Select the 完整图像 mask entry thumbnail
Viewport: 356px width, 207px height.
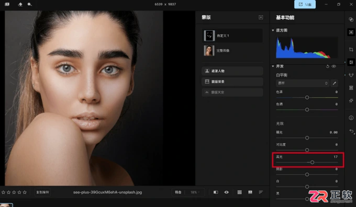pos(209,51)
